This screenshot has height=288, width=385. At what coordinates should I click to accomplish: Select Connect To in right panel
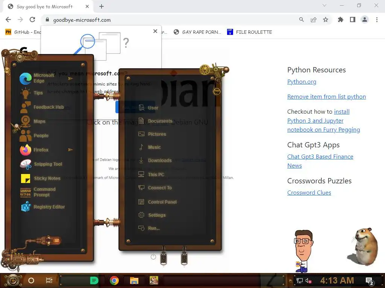155,188
